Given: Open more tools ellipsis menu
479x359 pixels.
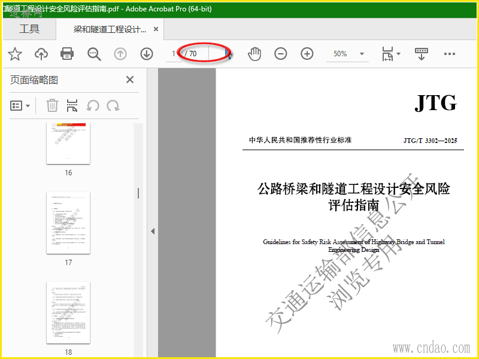Looking at the screenshot, I should coord(450,54).
